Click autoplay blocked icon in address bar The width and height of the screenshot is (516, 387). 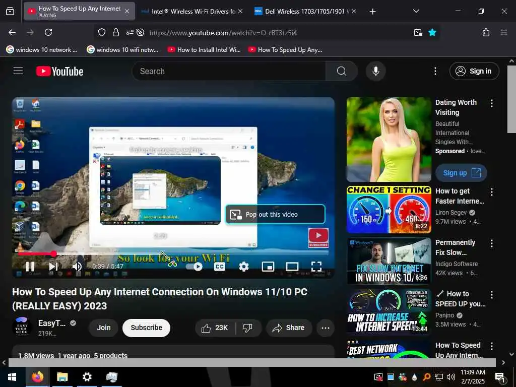[x=141, y=32]
